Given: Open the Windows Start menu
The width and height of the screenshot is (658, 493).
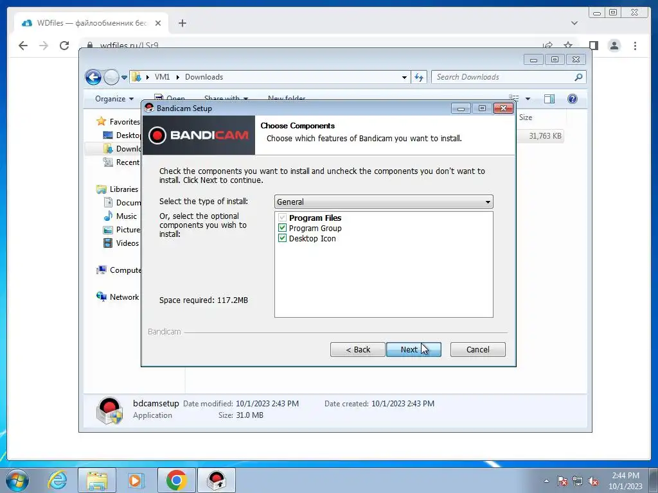Looking at the screenshot, I should pyautogui.click(x=17, y=480).
